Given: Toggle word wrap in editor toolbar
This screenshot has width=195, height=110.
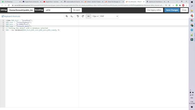Looking at the screenshot, I should (88, 16).
